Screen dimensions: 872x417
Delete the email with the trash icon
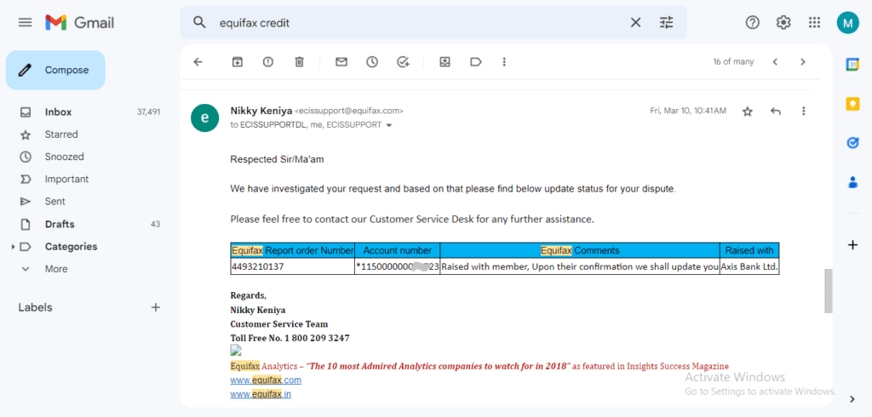[299, 62]
